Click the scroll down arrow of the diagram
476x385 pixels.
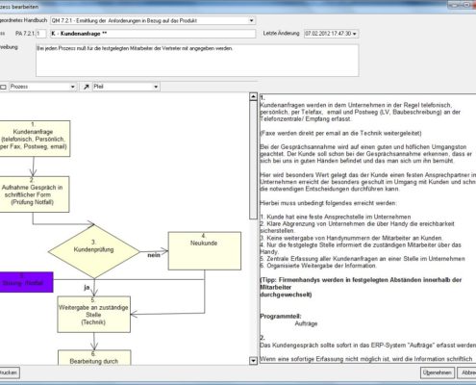[253, 361]
